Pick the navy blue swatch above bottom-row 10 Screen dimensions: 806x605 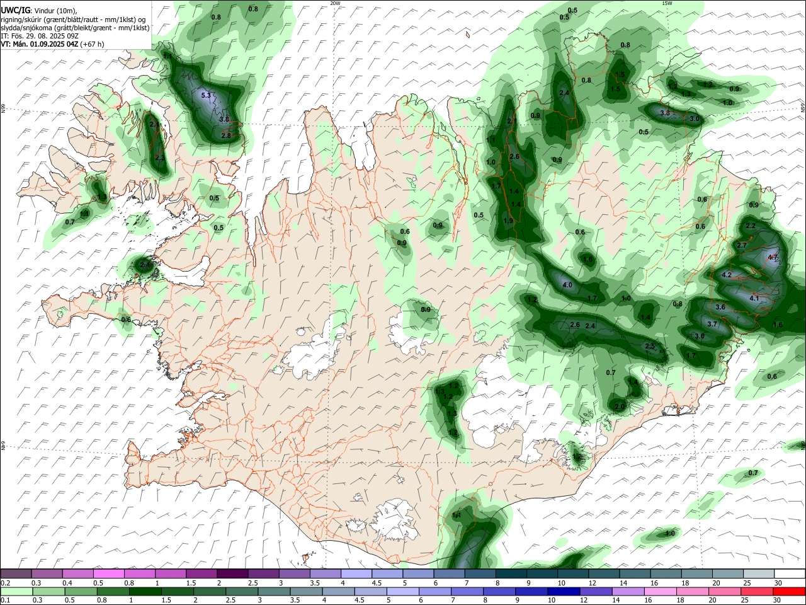564,592
